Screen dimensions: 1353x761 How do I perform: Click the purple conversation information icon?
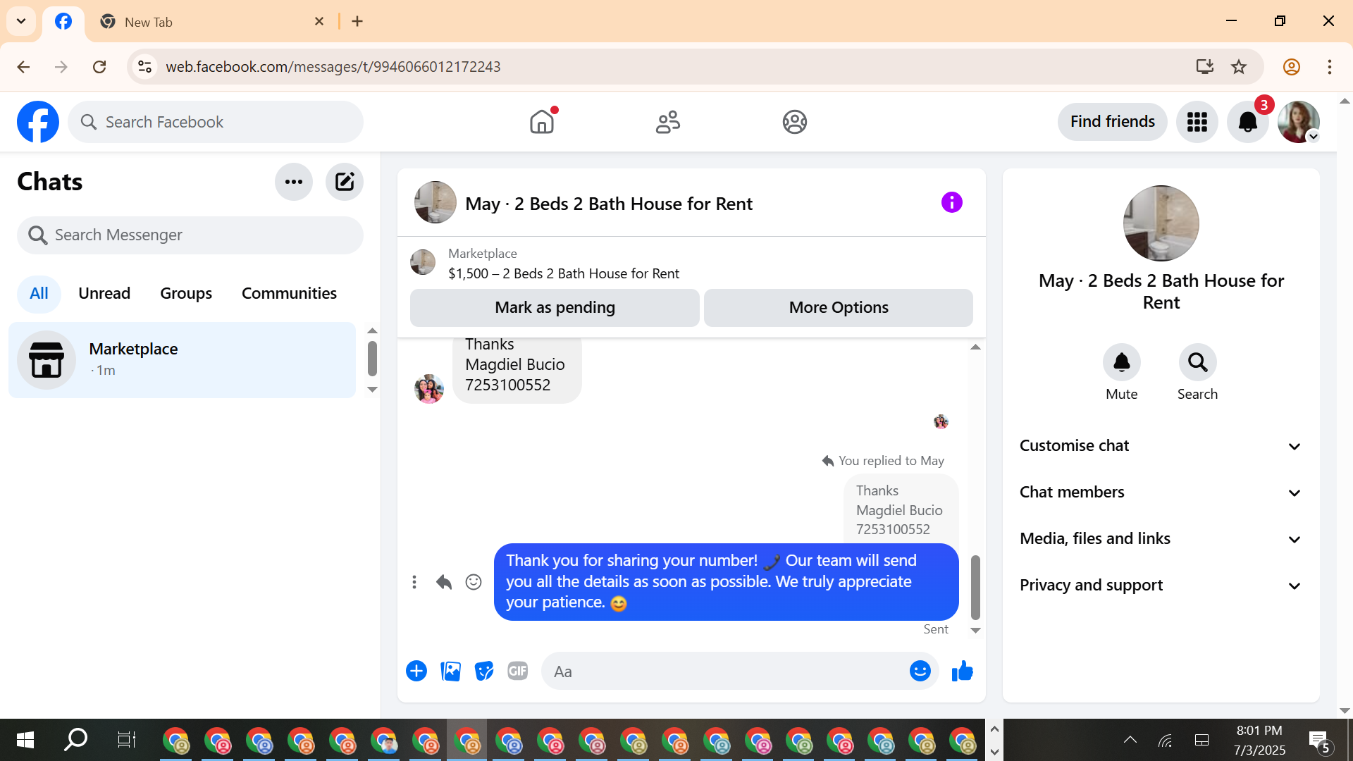tap(951, 203)
